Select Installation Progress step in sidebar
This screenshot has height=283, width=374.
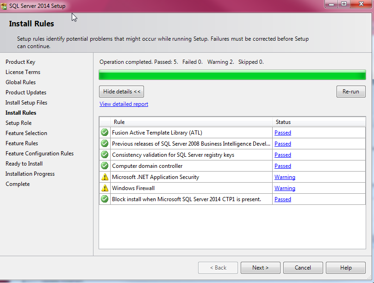tap(30, 174)
